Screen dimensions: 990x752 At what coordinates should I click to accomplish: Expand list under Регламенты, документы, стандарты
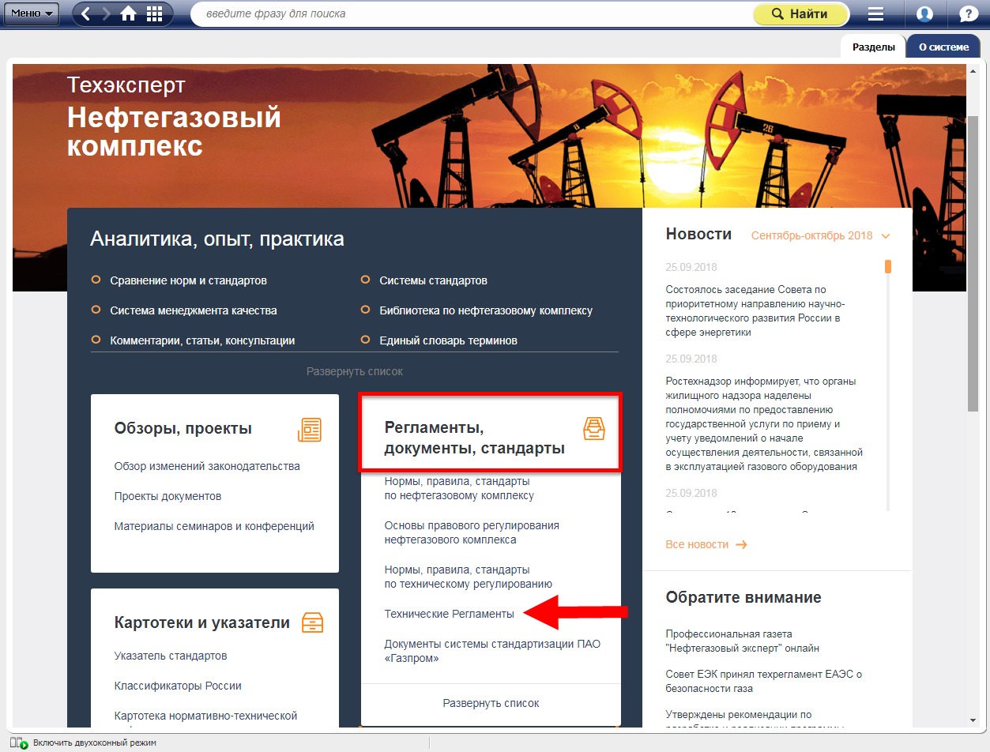click(x=491, y=703)
